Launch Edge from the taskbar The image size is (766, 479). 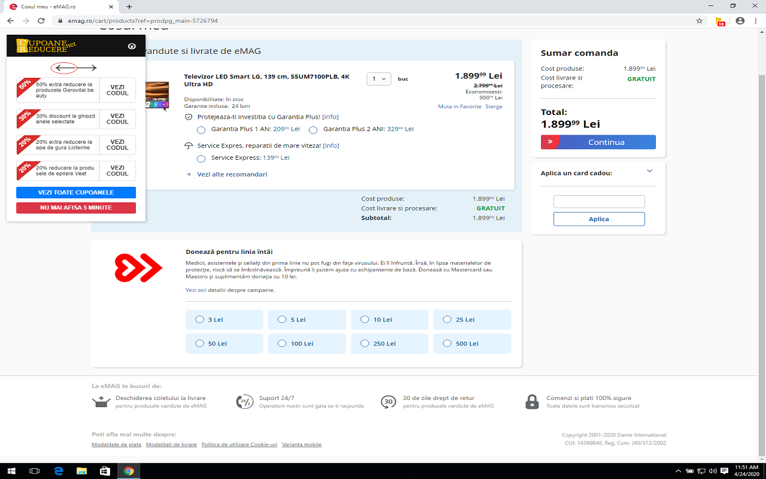point(59,471)
